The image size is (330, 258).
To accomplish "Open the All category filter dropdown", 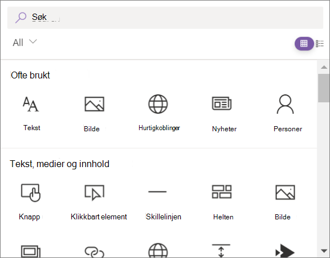I will point(25,43).
